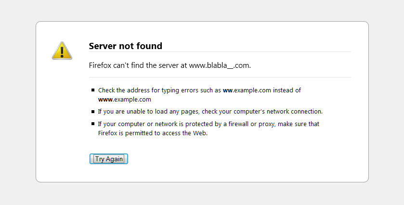Screen dimensions: 404x205
Task: Click "Firefox is permitted to access the Web" line
Action: tap(153, 133)
